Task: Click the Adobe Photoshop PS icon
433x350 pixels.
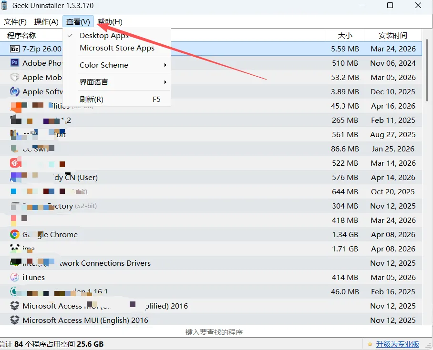Action: 15,63
